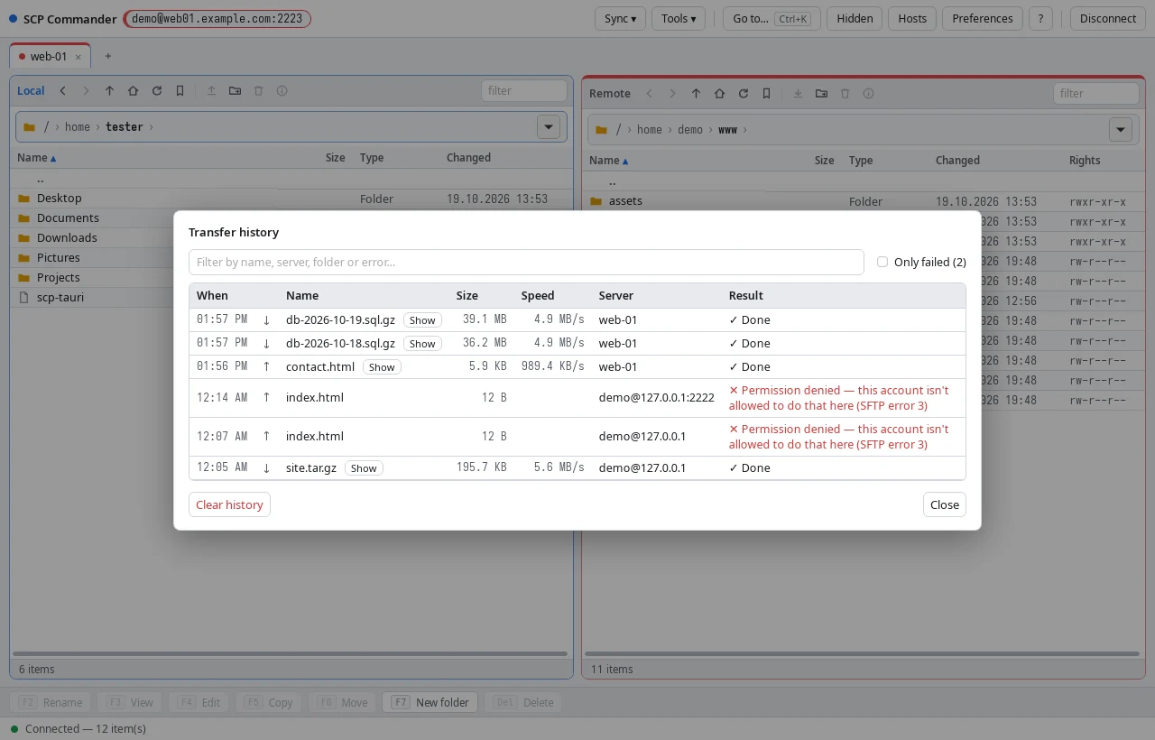This screenshot has height=740, width=1155.
Task: Show properties info icon in Local toolbar
Action: (x=282, y=91)
